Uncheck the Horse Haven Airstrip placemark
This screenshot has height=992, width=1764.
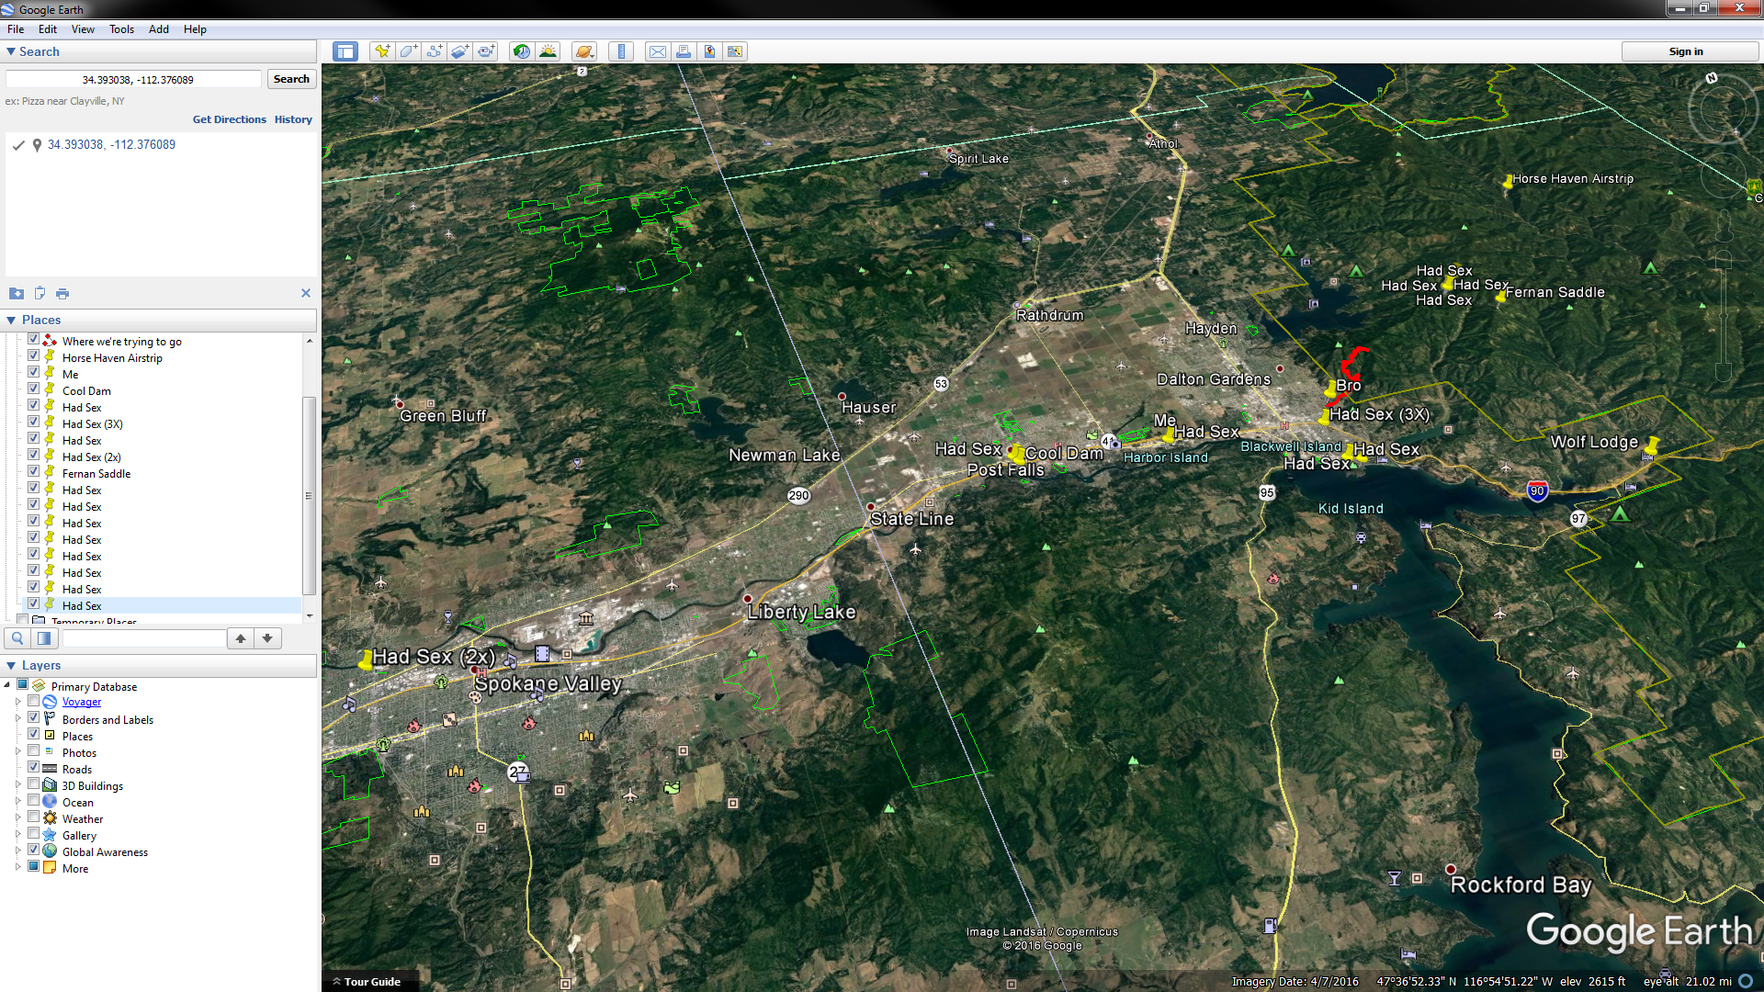point(33,355)
